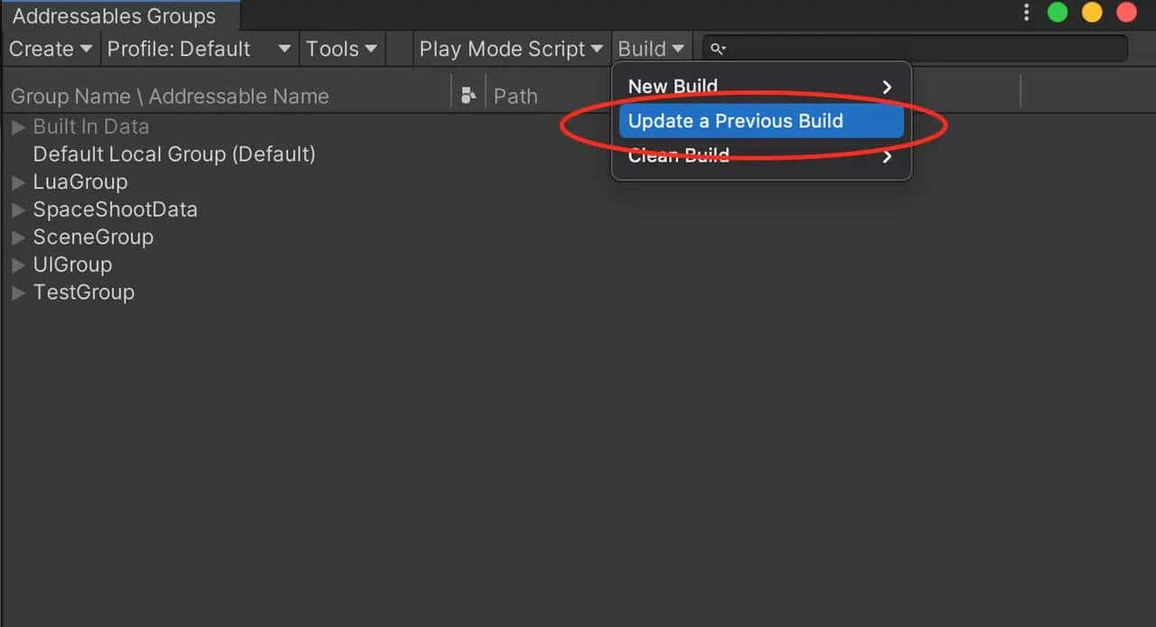Click the asset bundle icon beside the Path header

pos(468,94)
